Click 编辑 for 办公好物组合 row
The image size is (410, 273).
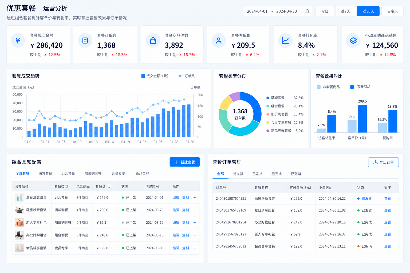tap(176, 235)
